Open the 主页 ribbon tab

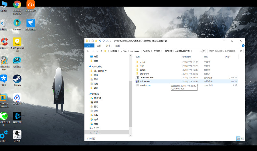point(99,46)
